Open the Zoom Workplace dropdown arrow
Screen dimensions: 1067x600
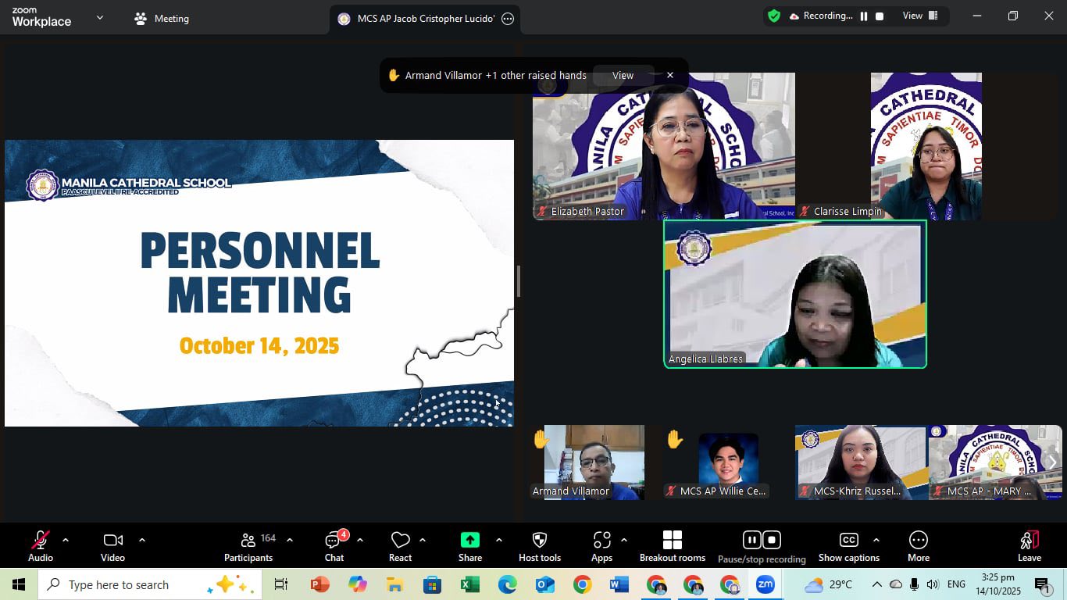click(x=100, y=17)
